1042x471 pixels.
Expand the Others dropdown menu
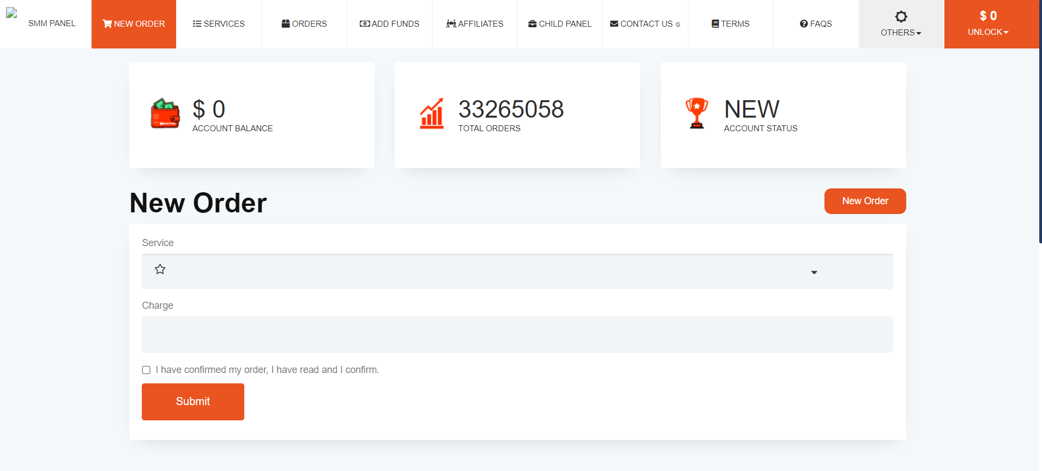(x=901, y=32)
